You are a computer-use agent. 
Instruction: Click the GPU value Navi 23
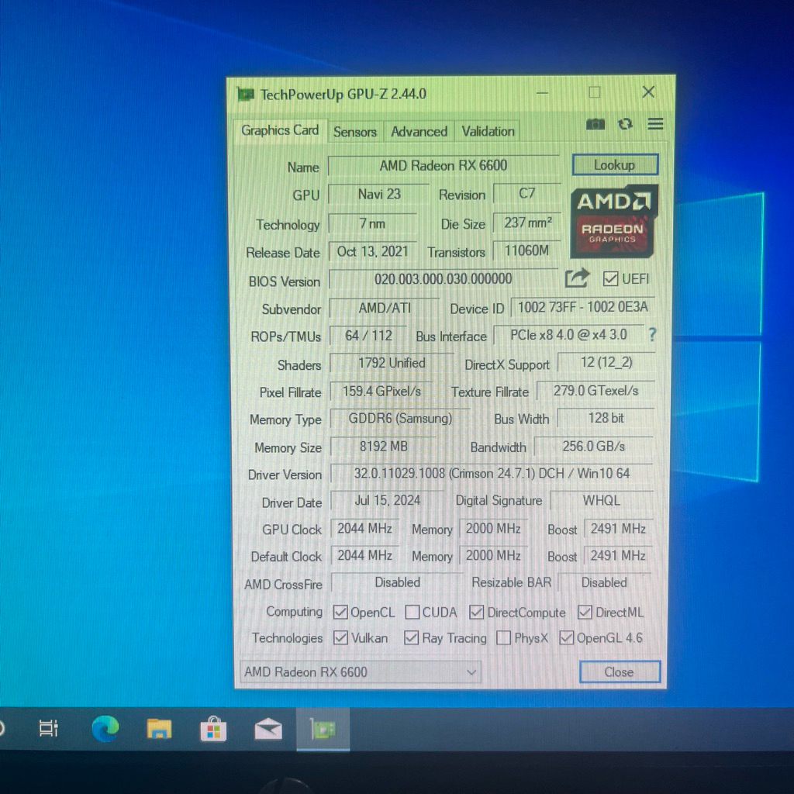378,194
